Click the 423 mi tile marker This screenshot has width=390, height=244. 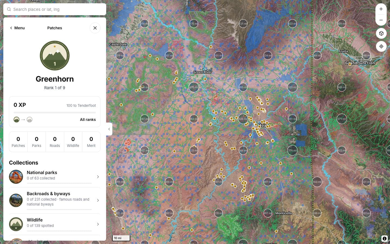(x=292, y=24)
